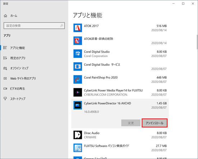Screen dimensions: 198x159
Task: Focus the 設定の検索 search field
Action: (34, 26)
